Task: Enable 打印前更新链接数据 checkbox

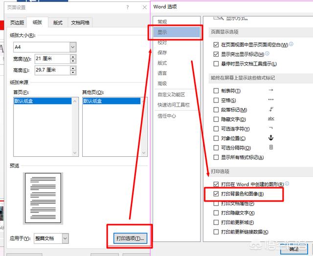Action: pos(216,232)
